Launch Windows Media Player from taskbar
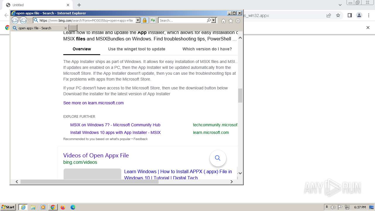375x211 pixels. (x=43, y=207)
